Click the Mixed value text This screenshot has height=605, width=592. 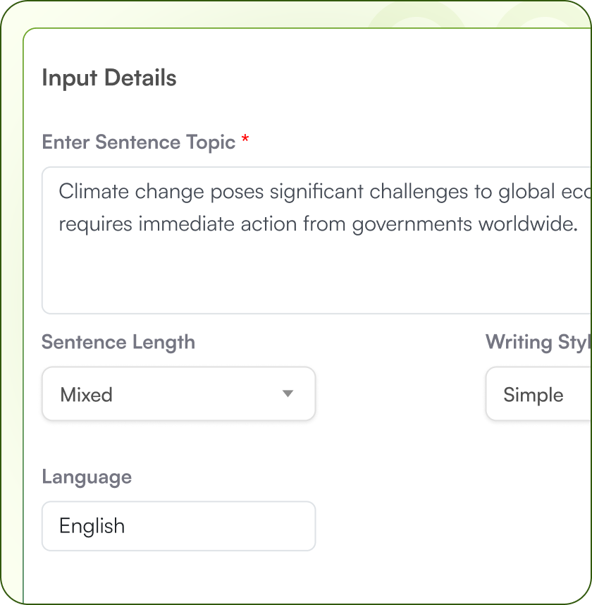tap(87, 394)
